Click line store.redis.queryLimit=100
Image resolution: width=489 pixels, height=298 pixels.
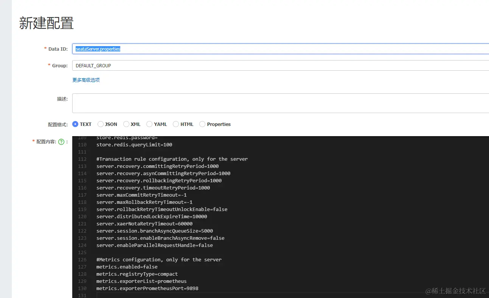pyautogui.click(x=134, y=144)
